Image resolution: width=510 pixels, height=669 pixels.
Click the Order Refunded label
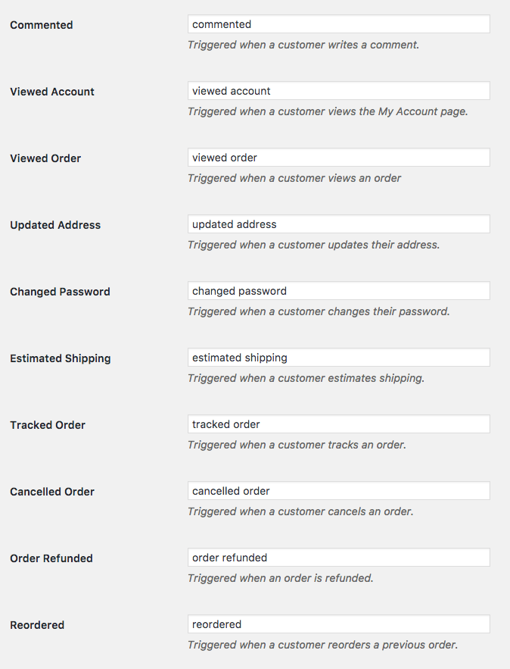[51, 558]
